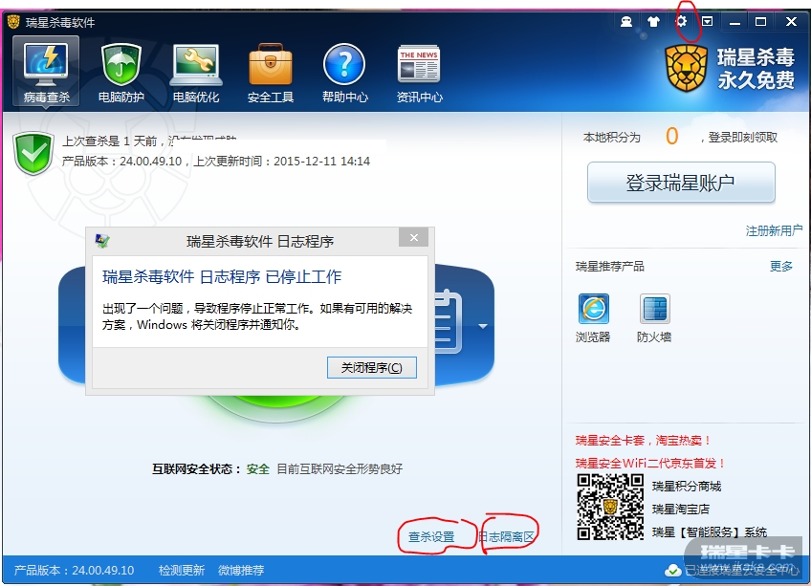Open the 浏览器 browser product icon
Screen dimensions: 811x586
(593, 317)
